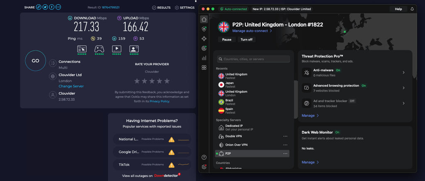
Task: Open National L... outage report row
Action: pyautogui.click(x=152, y=139)
